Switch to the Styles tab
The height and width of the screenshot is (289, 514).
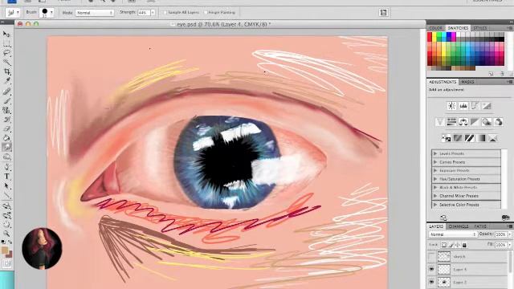480,28
